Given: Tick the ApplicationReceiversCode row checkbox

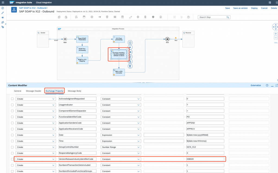Looking at the screenshot, I should (12, 129).
